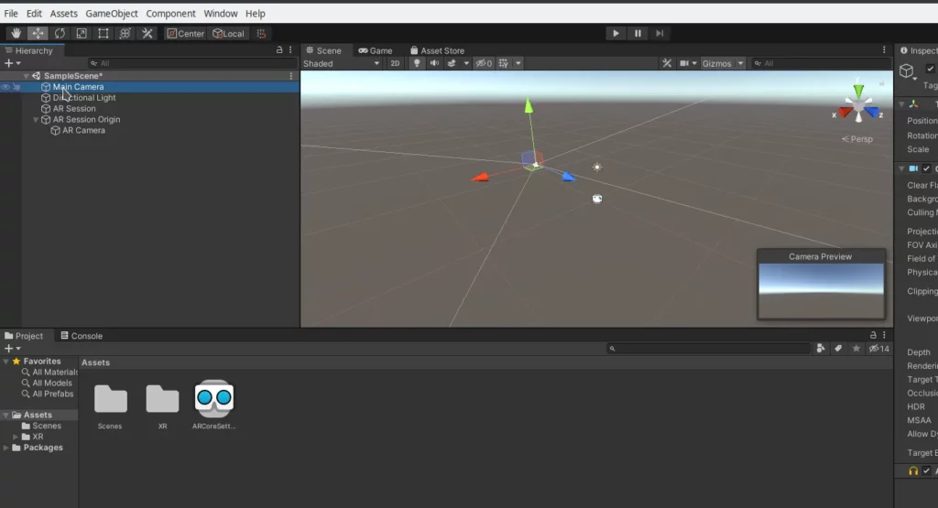Select the Rect tool in the toolbar

click(104, 34)
